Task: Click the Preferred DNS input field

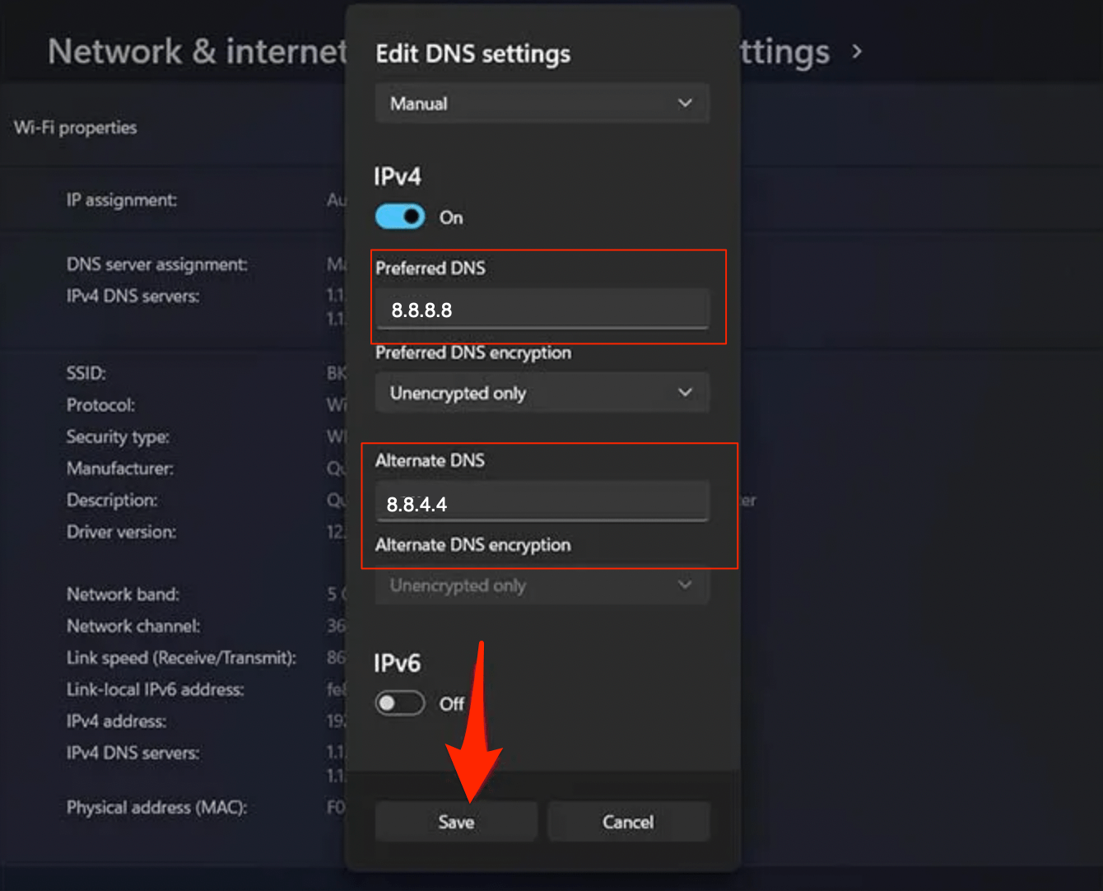Action: coord(543,310)
